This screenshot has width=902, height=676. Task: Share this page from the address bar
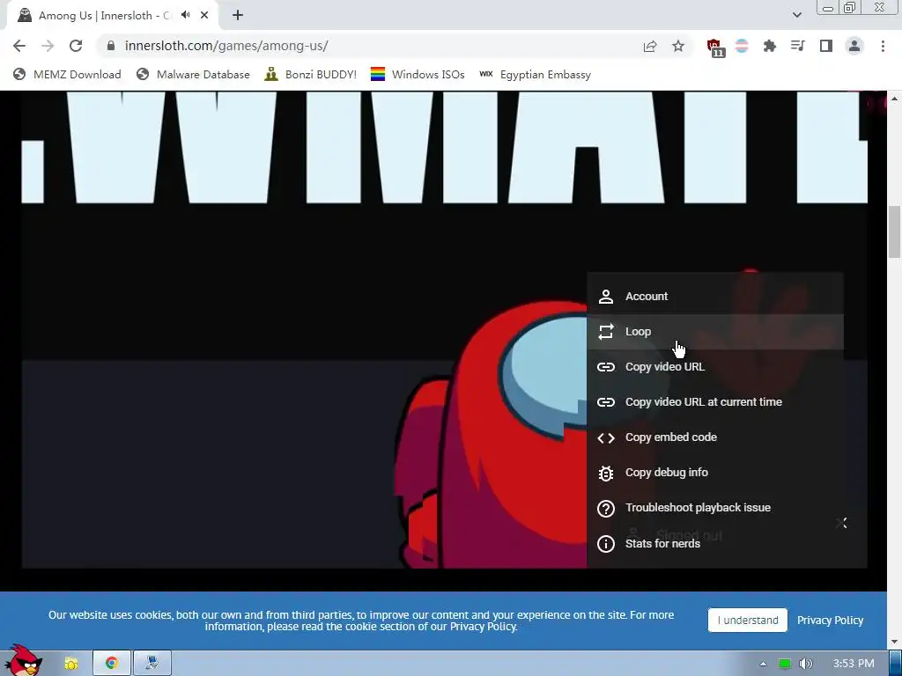click(x=650, y=46)
